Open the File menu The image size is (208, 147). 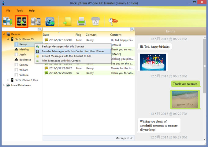(x=8, y=11)
